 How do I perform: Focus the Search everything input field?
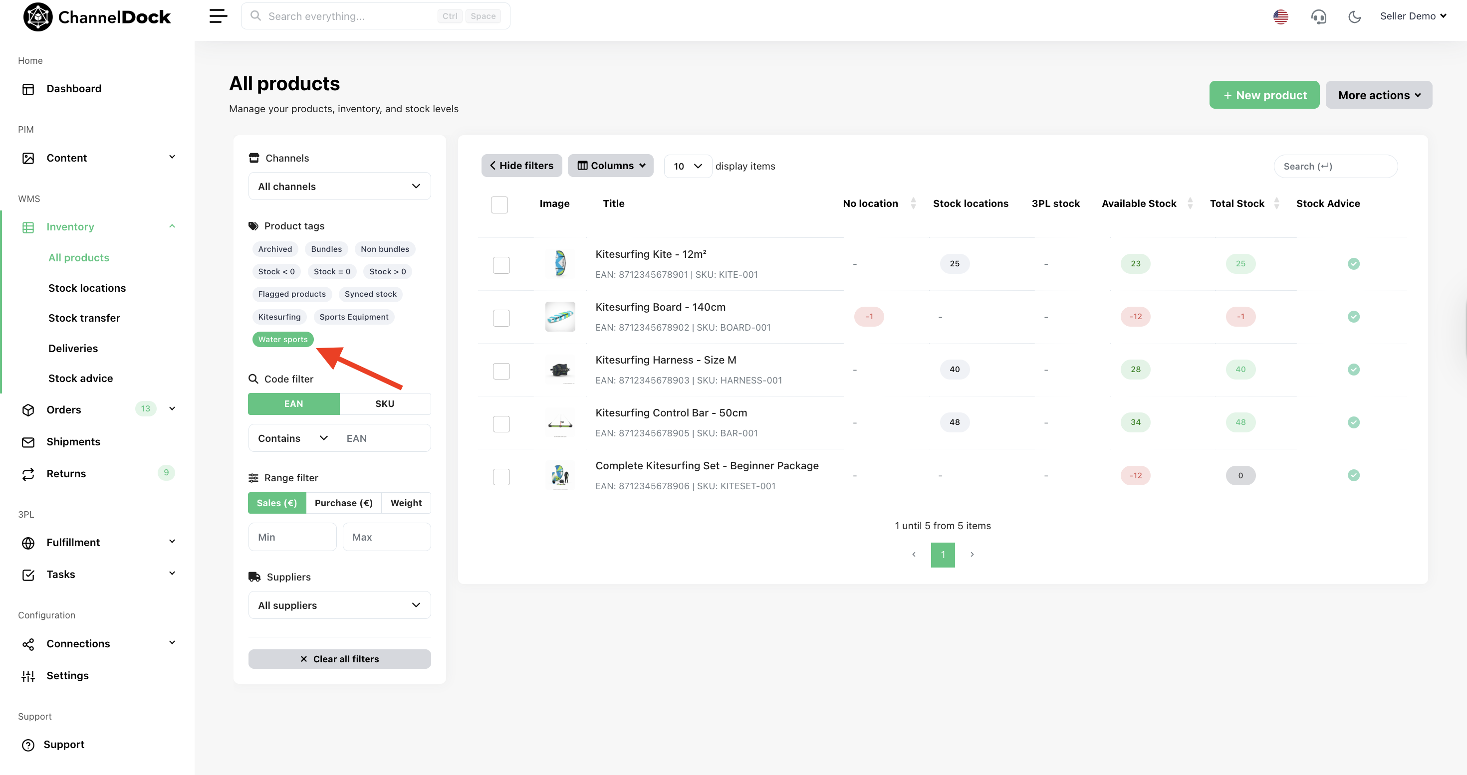[x=347, y=16]
